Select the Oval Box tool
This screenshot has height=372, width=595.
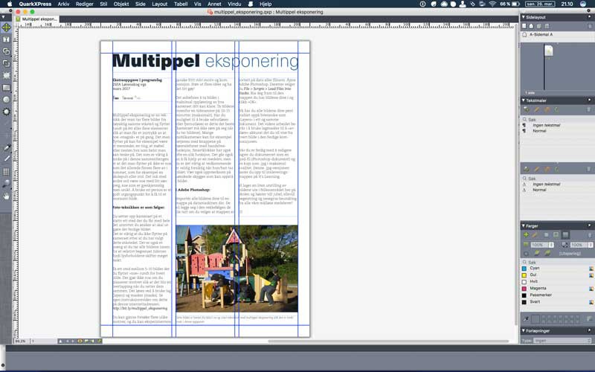coord(6,100)
